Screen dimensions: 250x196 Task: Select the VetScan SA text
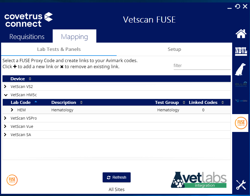pyautogui.click(x=21, y=135)
